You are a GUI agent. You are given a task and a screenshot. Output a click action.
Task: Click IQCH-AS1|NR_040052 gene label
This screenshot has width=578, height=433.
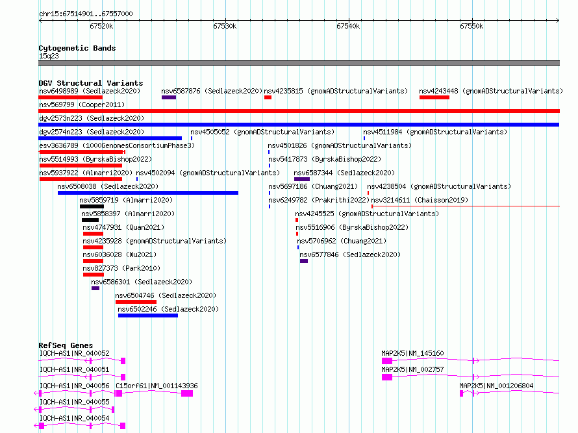point(74,353)
